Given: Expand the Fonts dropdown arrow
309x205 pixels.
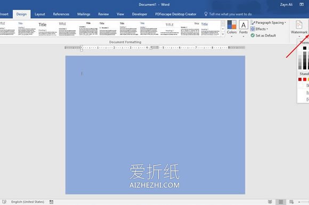Looking at the screenshot, I should [243, 37].
